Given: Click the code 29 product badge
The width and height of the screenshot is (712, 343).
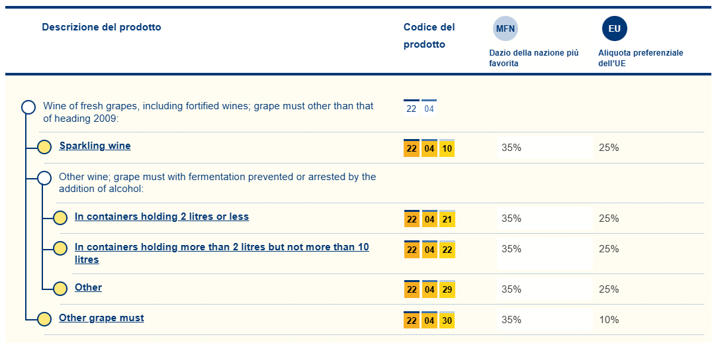Looking at the screenshot, I should tap(447, 290).
